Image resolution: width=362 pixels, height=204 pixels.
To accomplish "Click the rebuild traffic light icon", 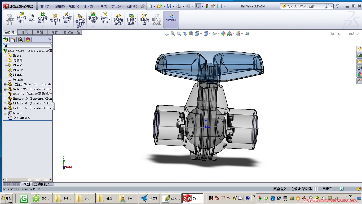I will coord(207,6).
